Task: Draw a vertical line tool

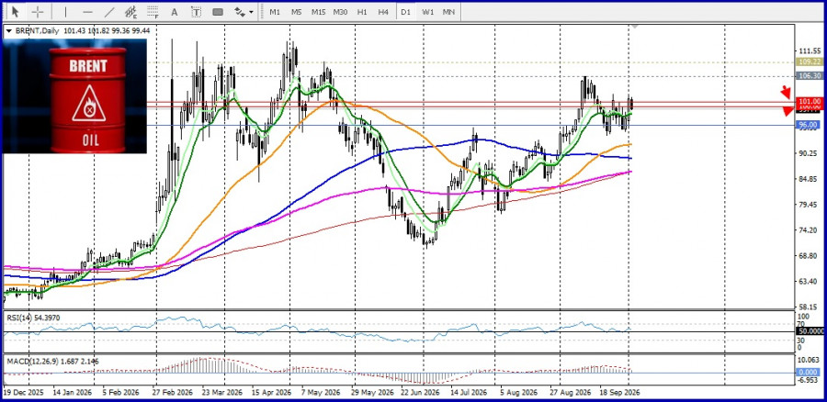Action: click(x=65, y=12)
